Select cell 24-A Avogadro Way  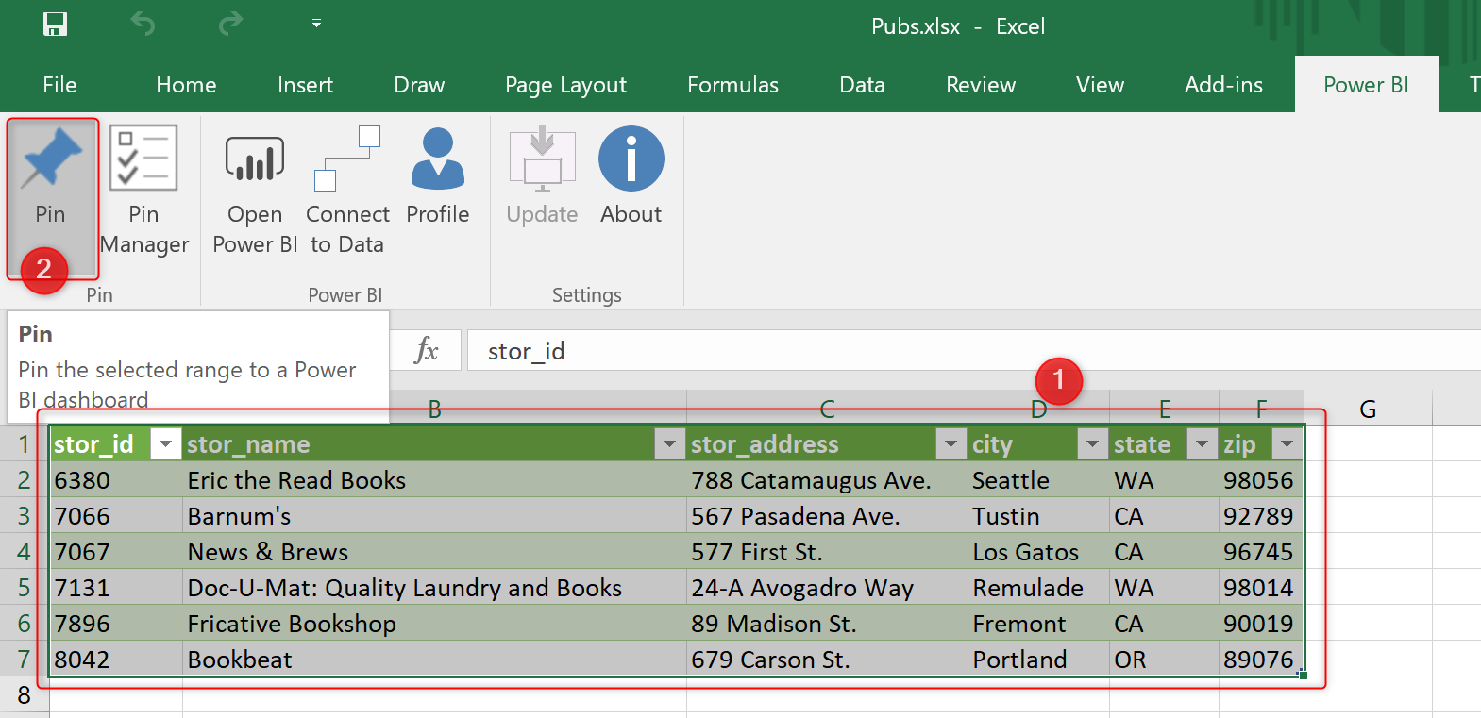[x=827, y=587]
